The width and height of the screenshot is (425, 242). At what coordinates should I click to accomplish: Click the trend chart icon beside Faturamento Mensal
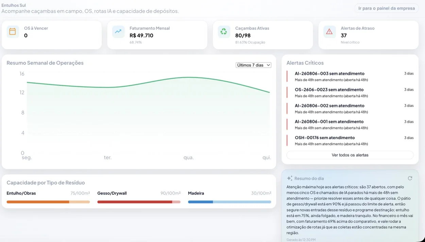(118, 32)
